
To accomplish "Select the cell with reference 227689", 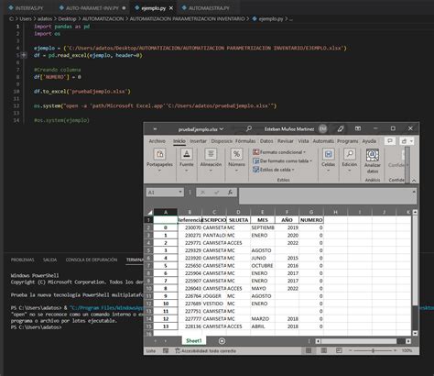I will [x=190, y=304].
